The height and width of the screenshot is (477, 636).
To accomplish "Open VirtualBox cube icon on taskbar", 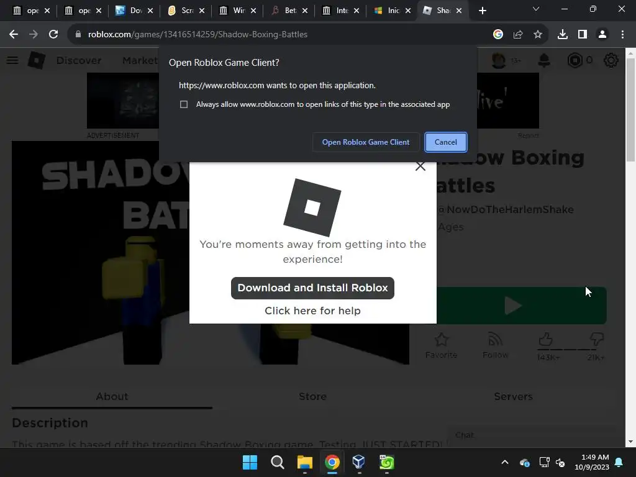I will tap(359, 462).
